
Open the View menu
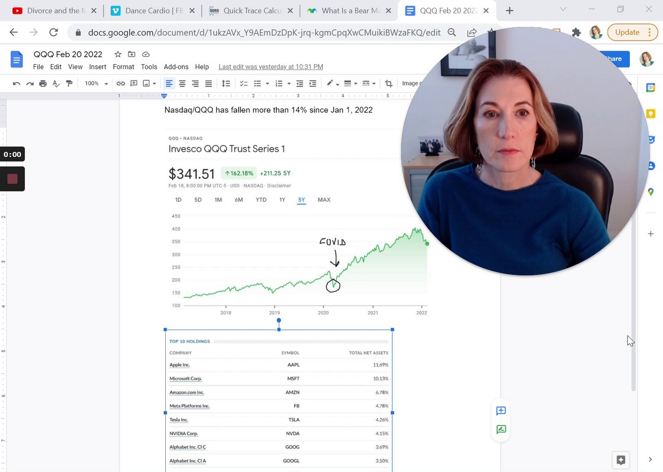[75, 67]
